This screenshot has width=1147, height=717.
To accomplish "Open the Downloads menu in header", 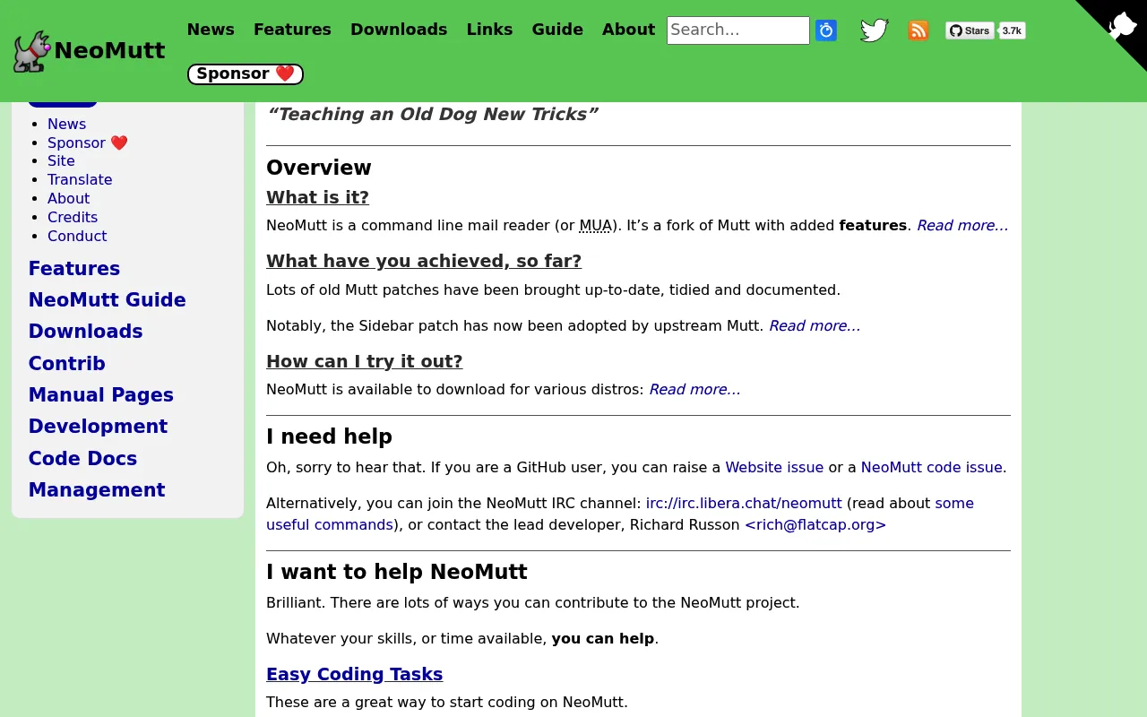I will point(399,30).
